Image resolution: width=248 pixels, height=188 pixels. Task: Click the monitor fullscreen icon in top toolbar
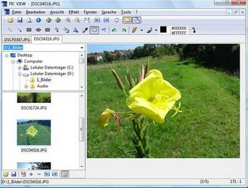click(x=116, y=20)
